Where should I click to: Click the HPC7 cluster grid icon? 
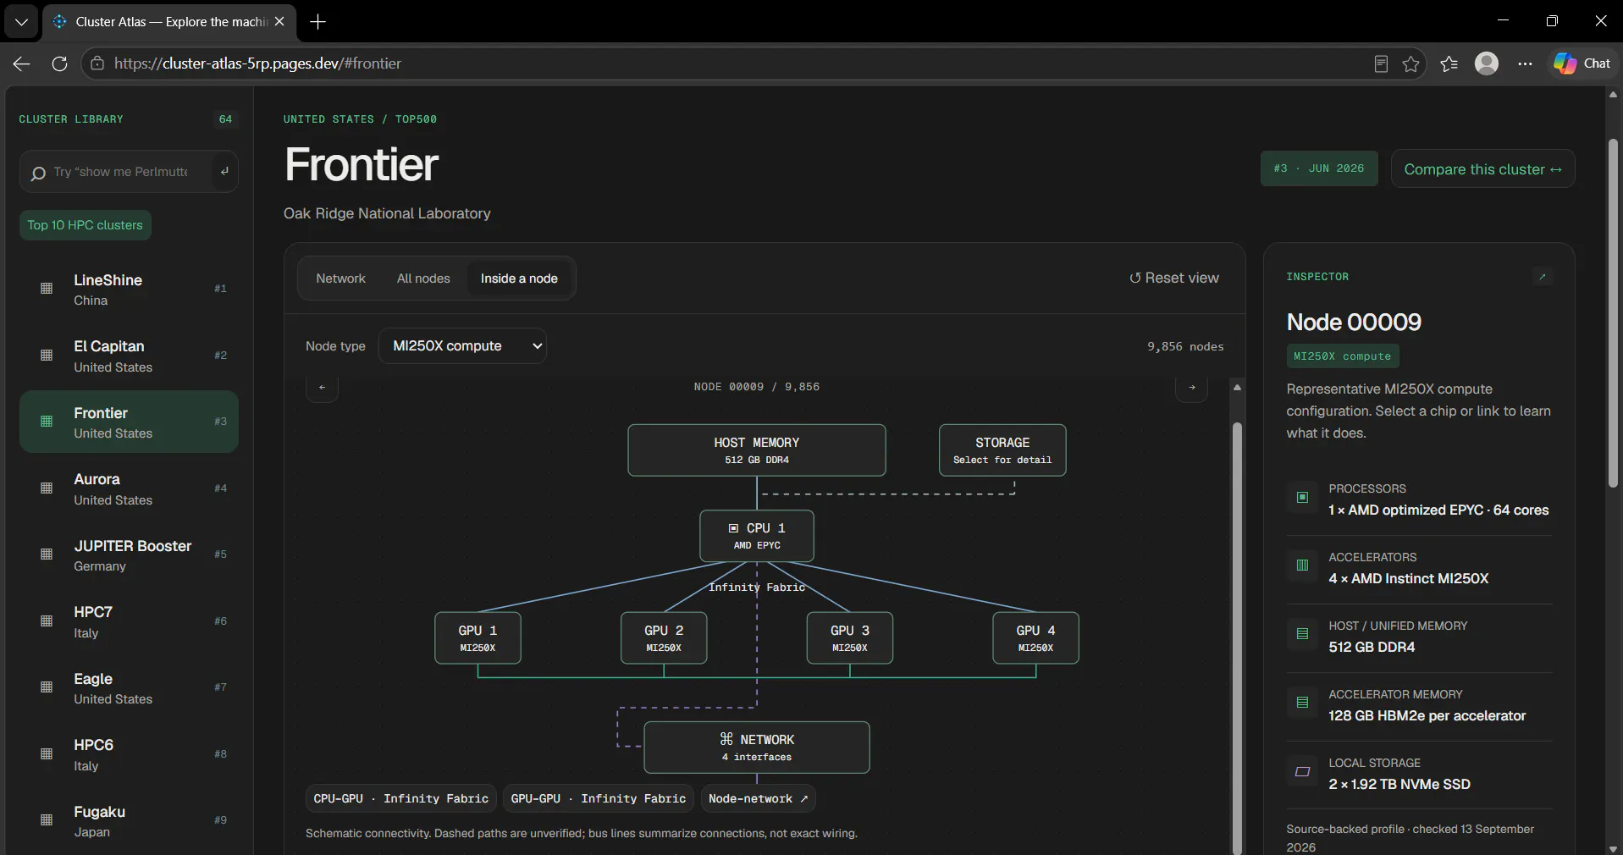point(47,621)
